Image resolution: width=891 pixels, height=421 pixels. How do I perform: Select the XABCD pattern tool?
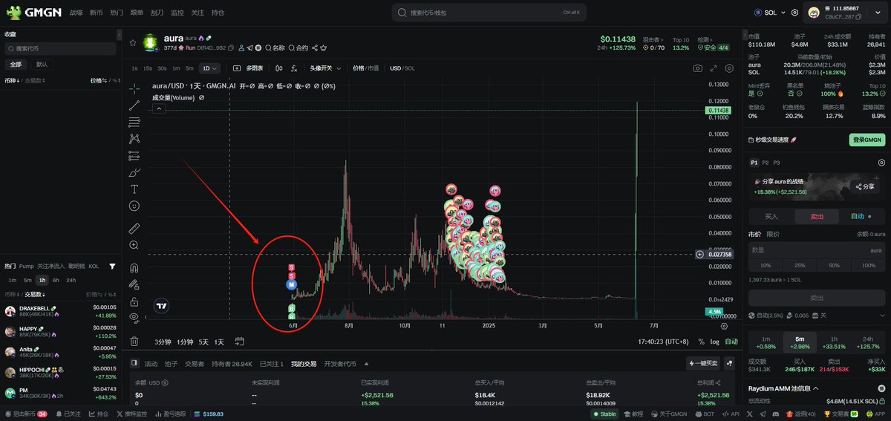(134, 139)
